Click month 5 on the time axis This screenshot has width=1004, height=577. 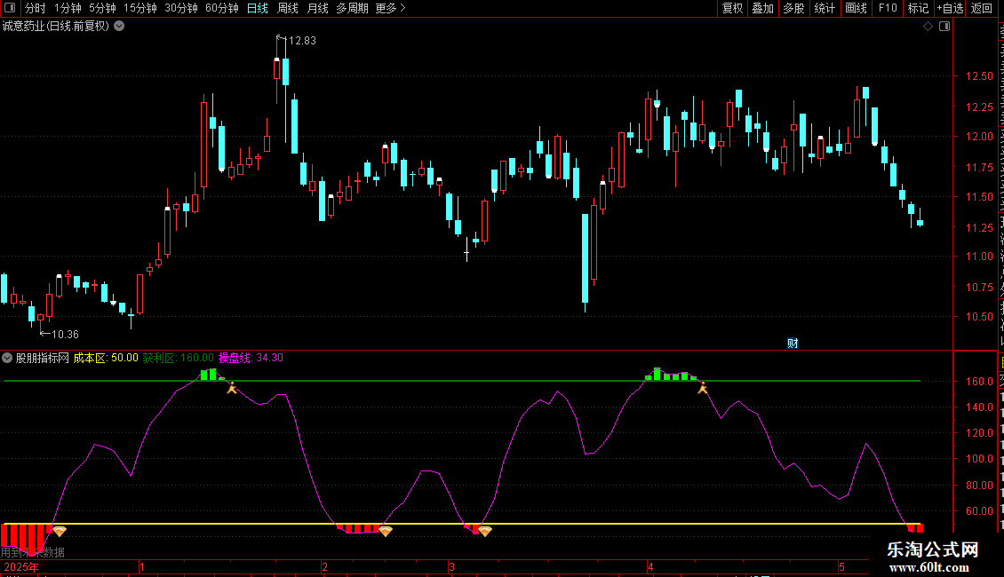point(842,567)
